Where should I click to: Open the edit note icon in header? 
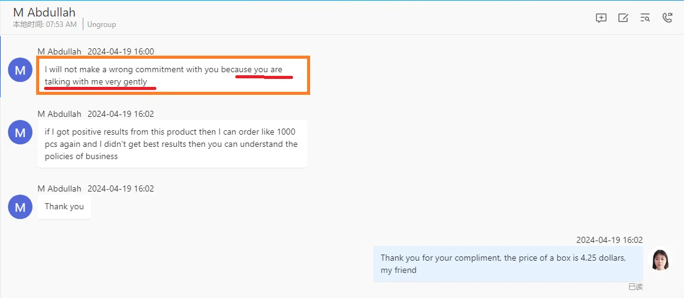coord(623,18)
